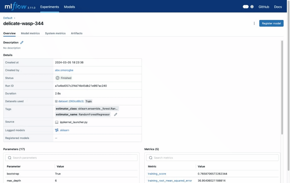Open the three-dot overflow menu
The image size is (290, 183).
click(x=254, y=23)
